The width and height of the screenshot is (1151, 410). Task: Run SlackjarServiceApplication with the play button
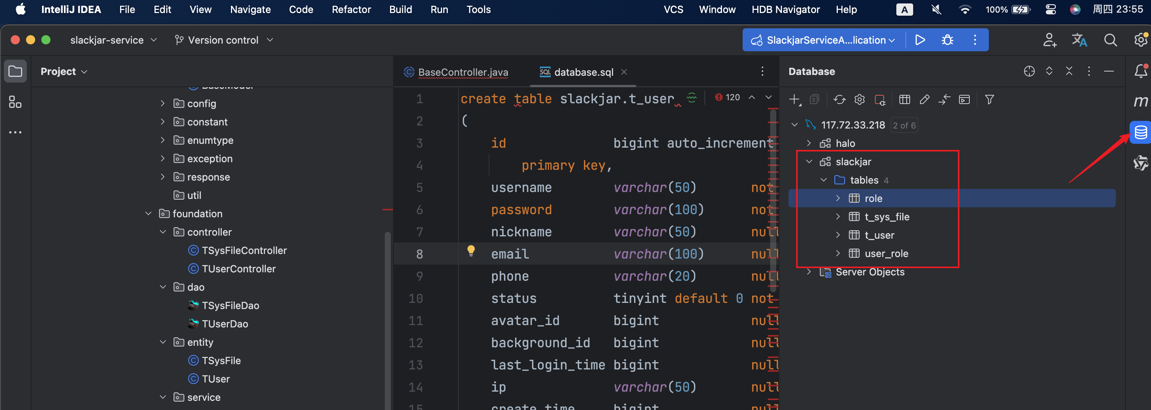tap(920, 40)
